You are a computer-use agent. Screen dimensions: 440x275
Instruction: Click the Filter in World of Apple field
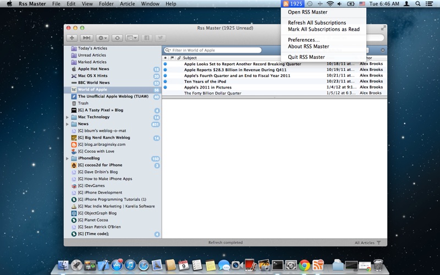(x=213, y=50)
